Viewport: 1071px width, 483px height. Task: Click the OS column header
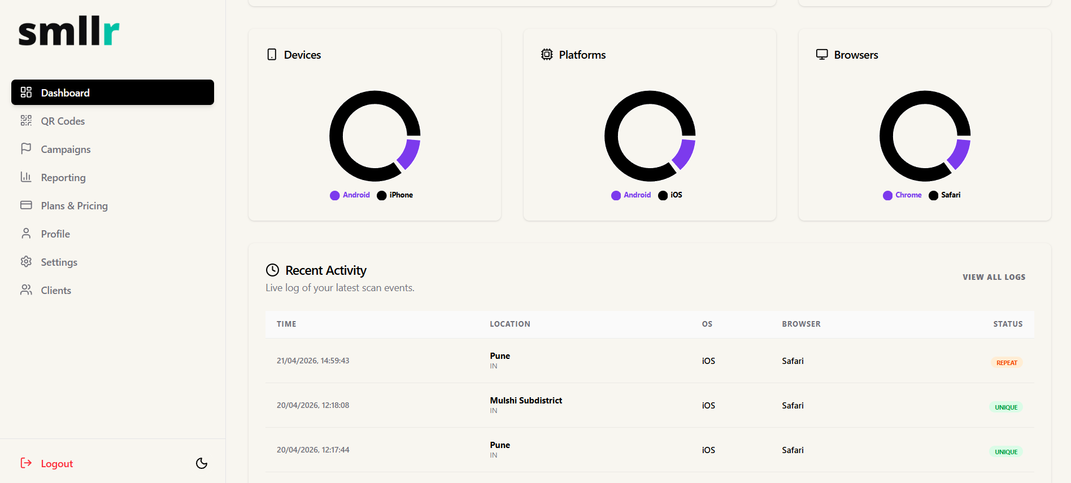[707, 324]
